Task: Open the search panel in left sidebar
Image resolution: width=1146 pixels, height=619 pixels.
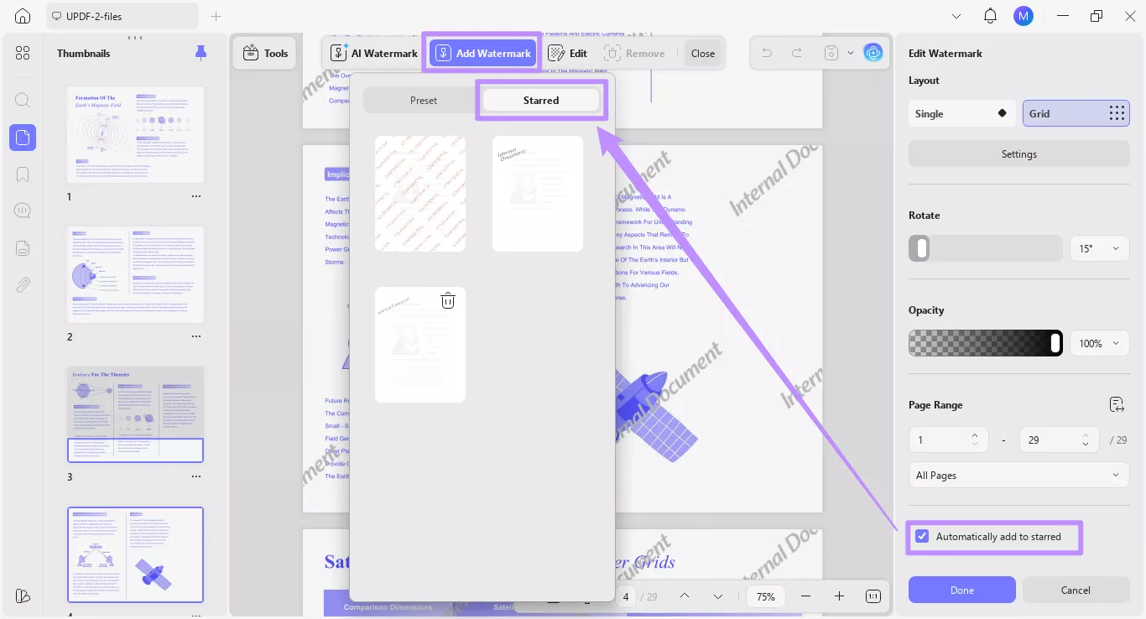Action: click(x=22, y=100)
